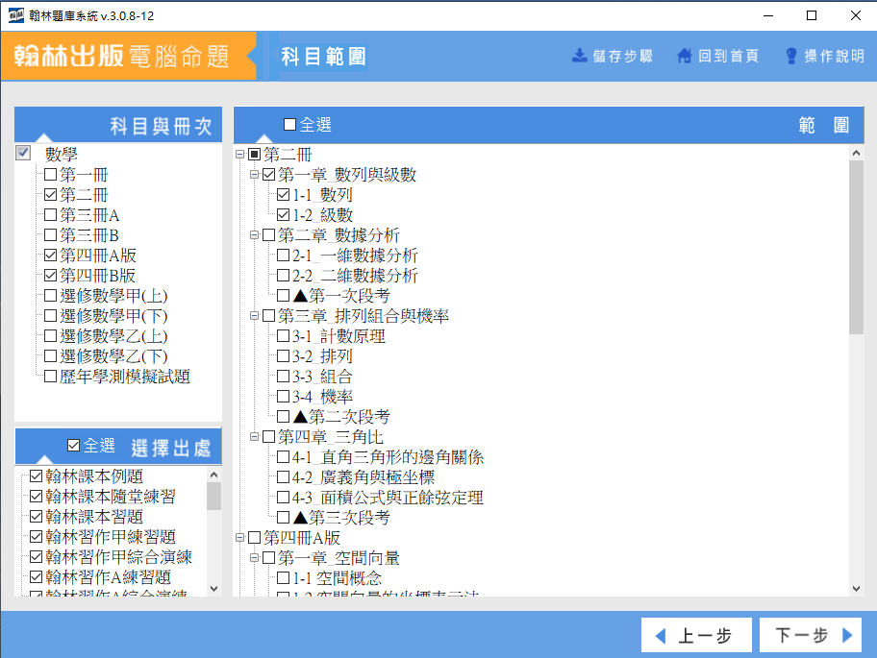Check ▲第一次段考 item
The height and width of the screenshot is (658, 877).
283,296
